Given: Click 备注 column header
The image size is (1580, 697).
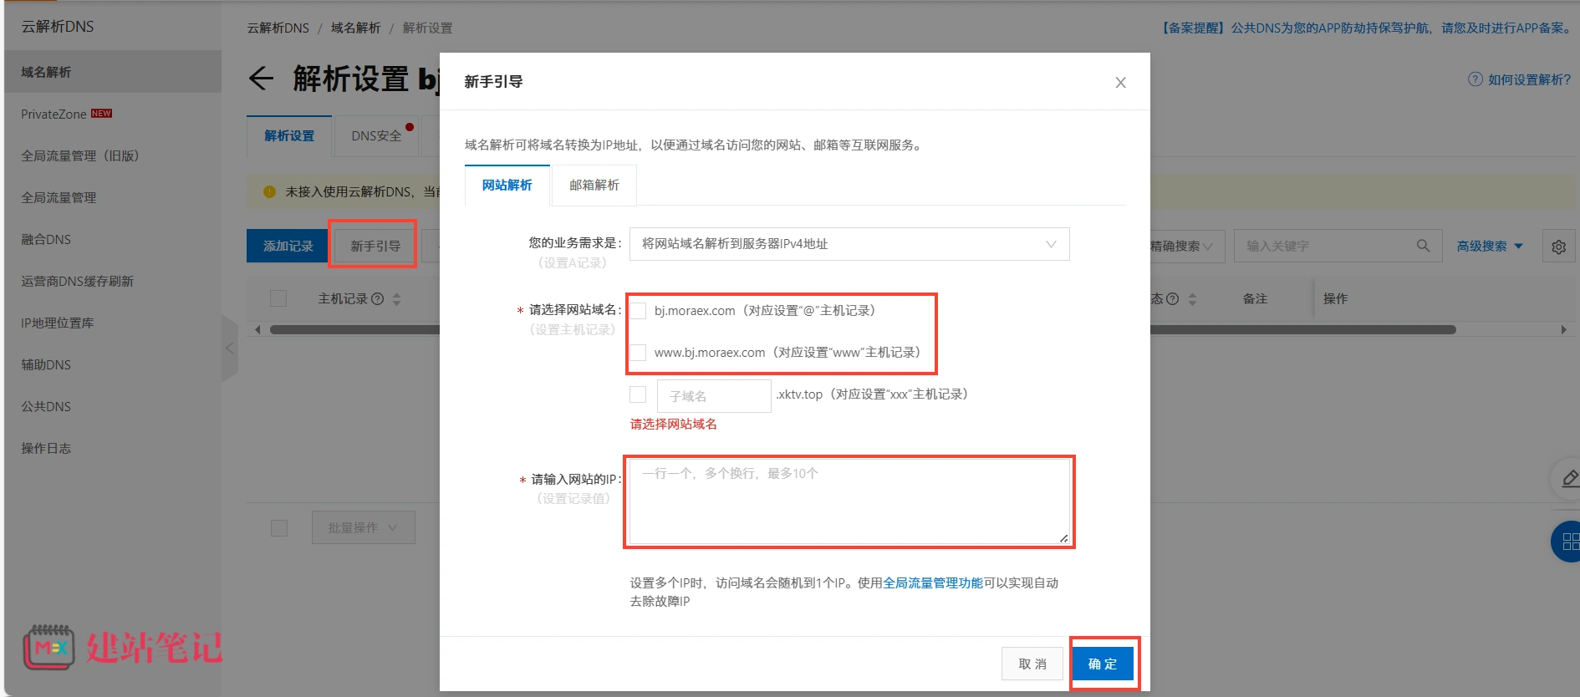Looking at the screenshot, I should pos(1255,298).
